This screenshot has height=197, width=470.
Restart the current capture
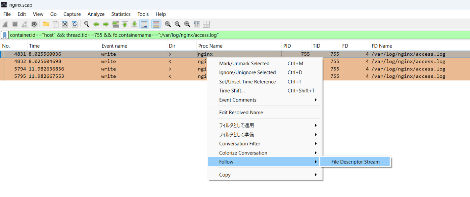[x=25, y=24]
